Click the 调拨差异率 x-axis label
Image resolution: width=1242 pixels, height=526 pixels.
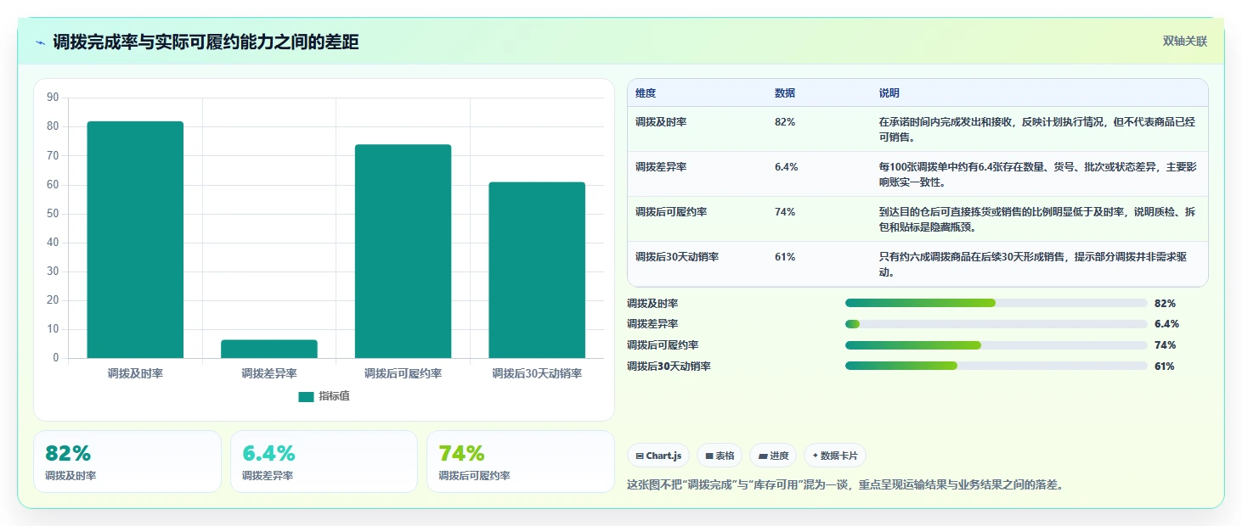click(x=269, y=373)
